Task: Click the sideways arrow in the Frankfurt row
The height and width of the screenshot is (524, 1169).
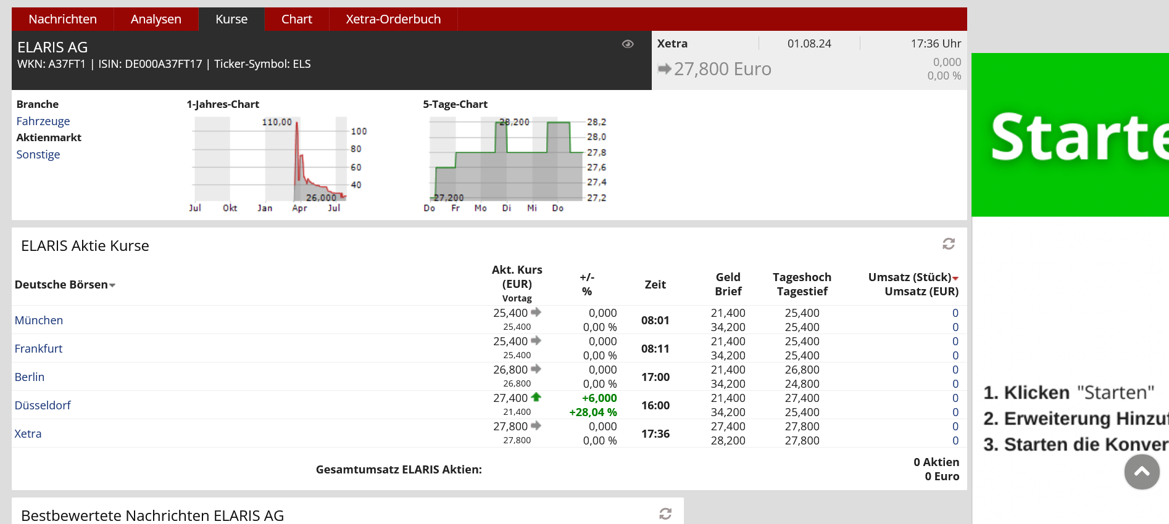Action: (536, 341)
